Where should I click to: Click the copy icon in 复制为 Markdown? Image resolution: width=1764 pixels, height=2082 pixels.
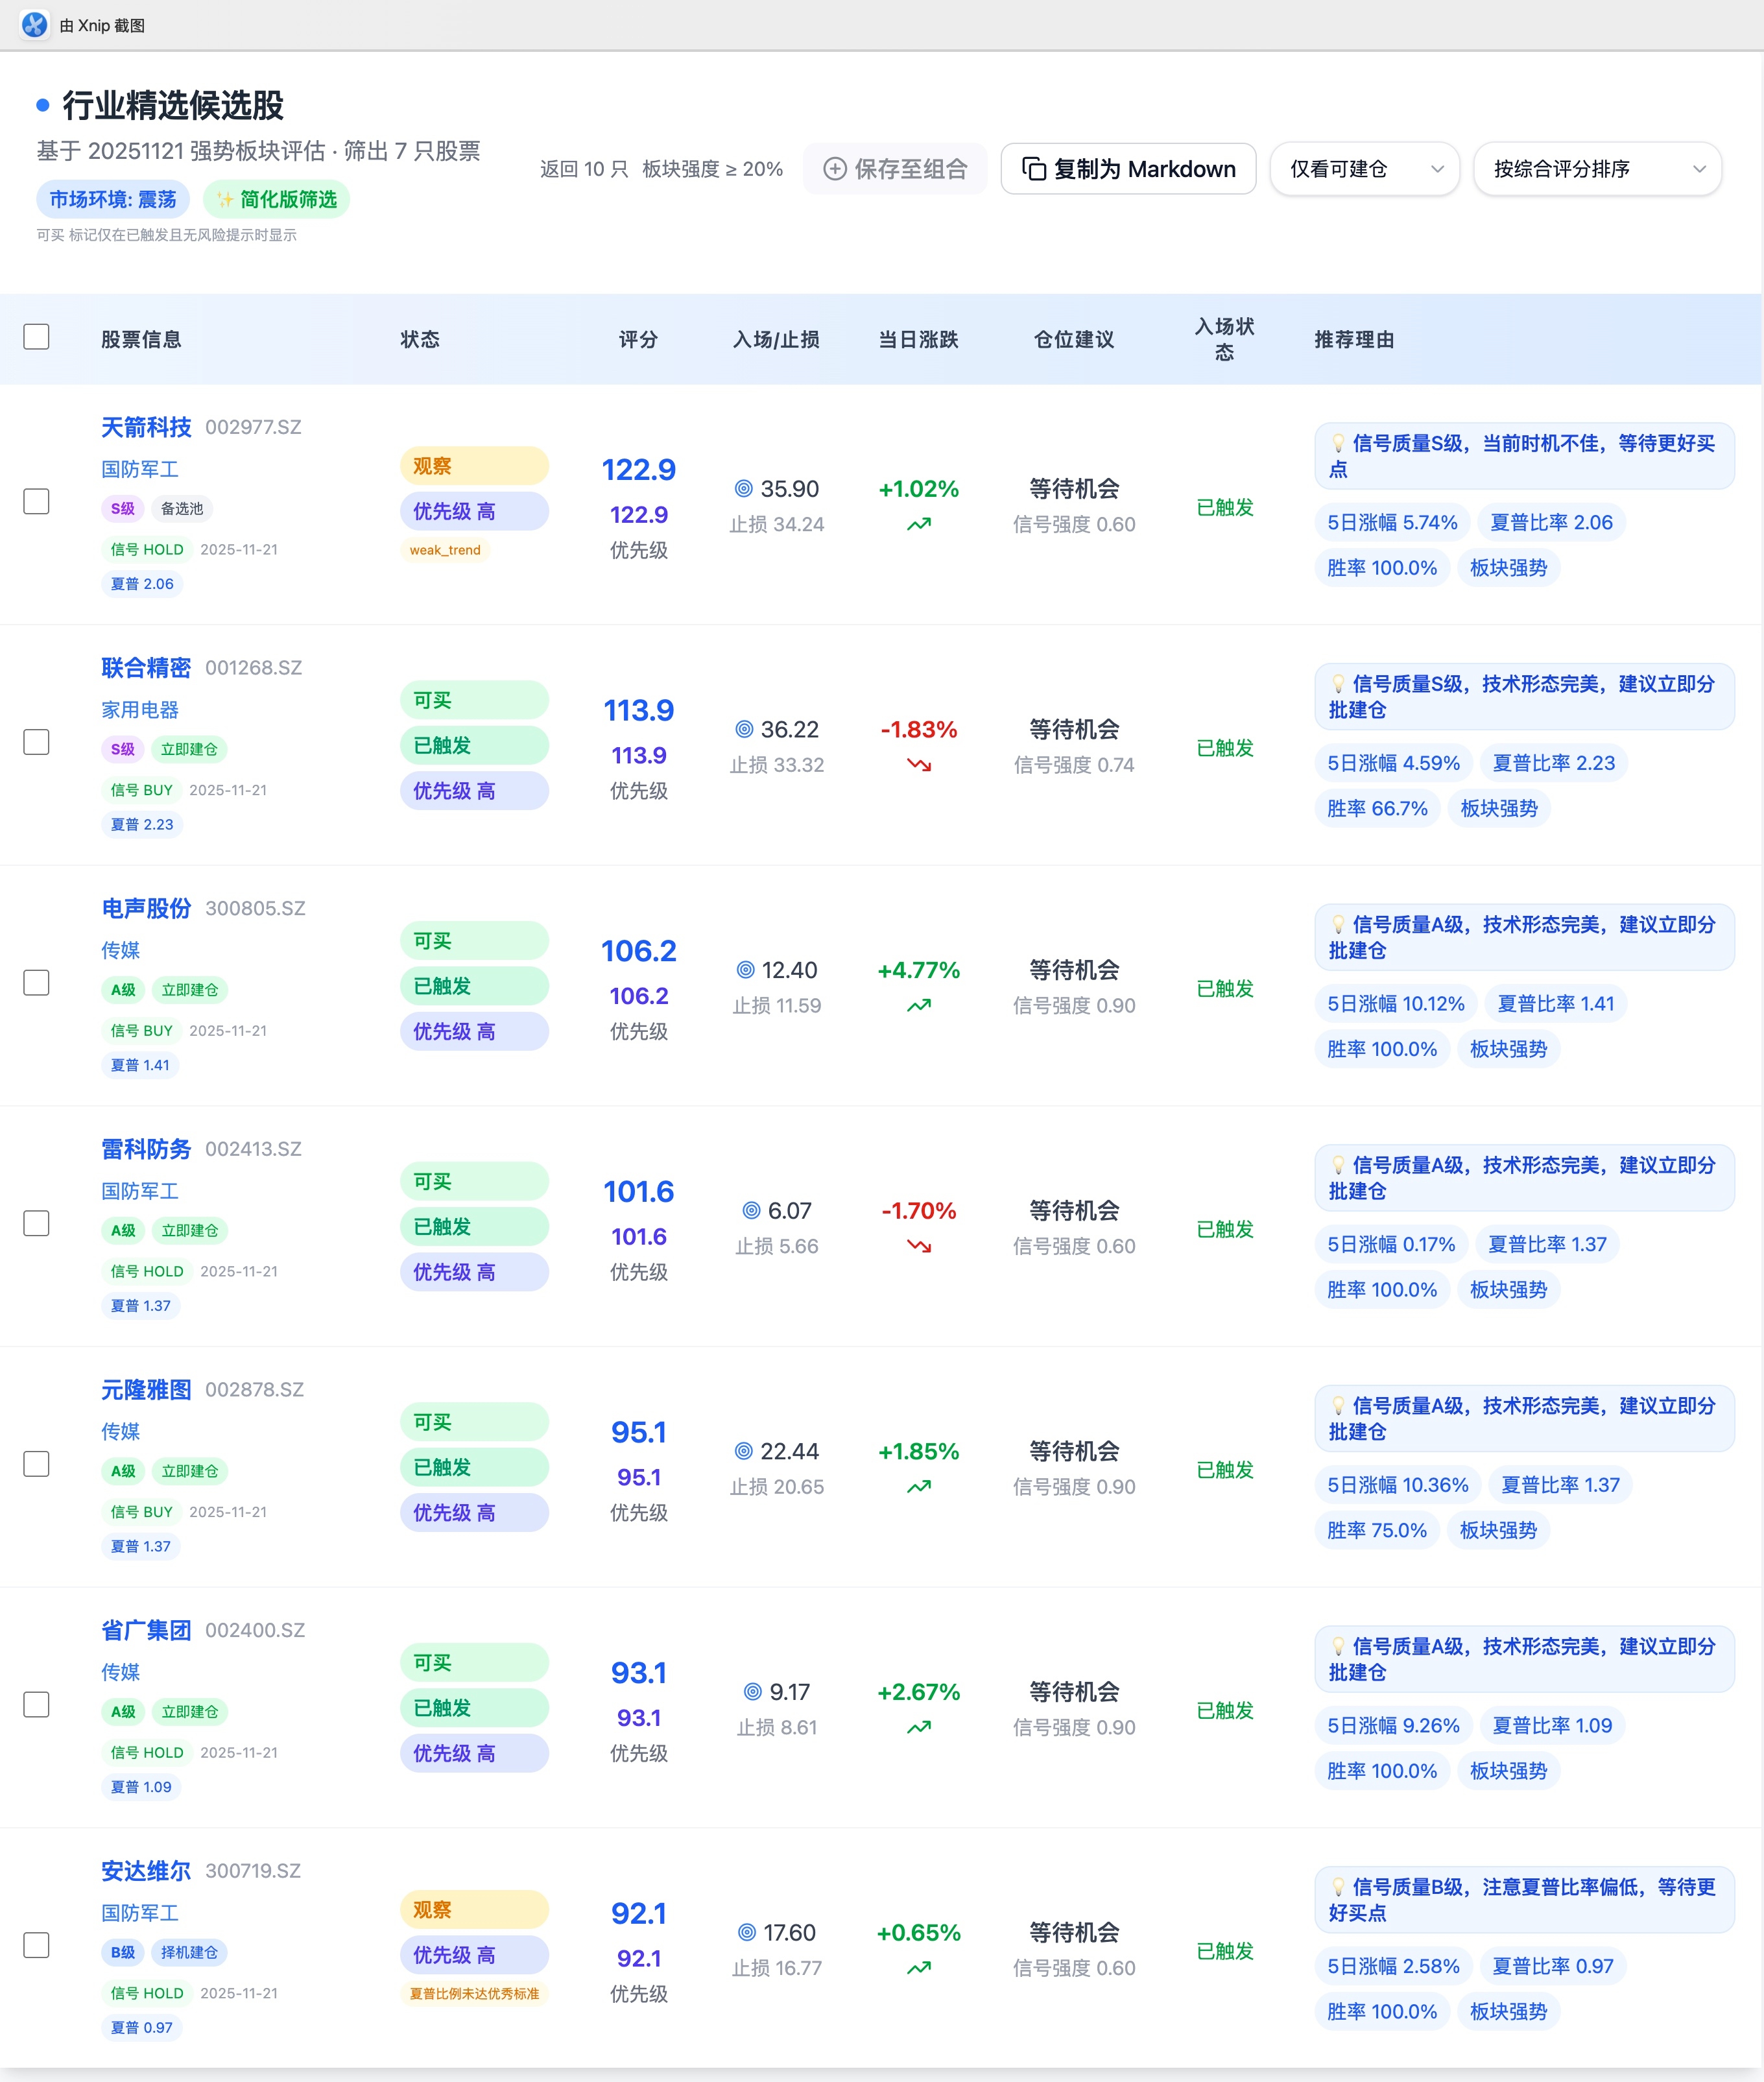tap(1034, 169)
